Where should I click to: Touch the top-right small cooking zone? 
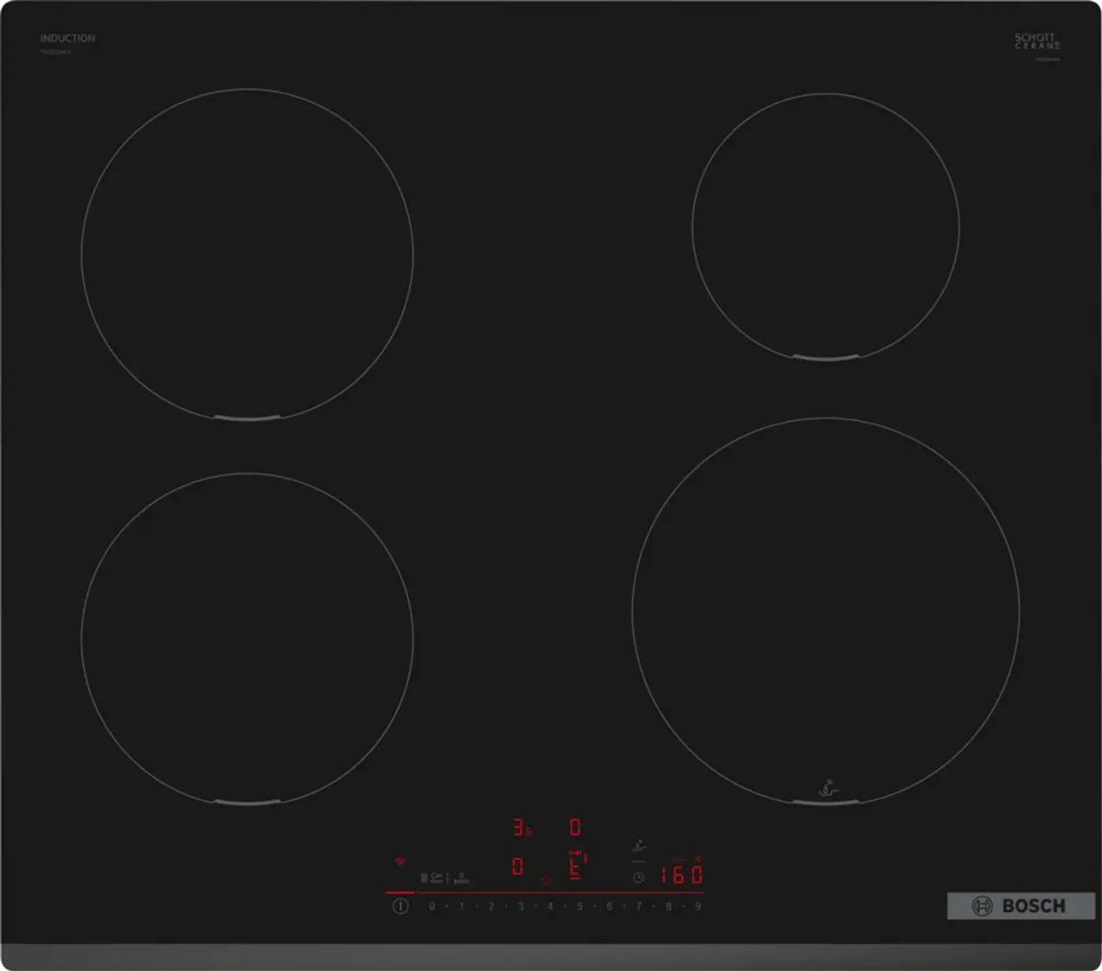click(x=826, y=227)
